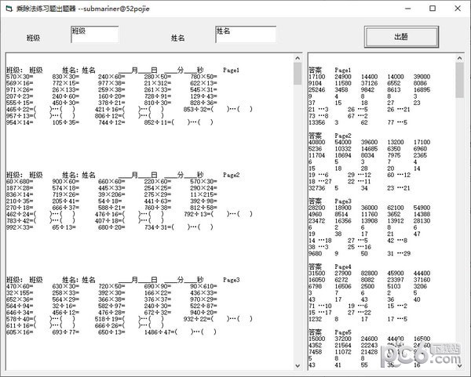Click down arrow of questions pane scrollbar
The image size is (471, 377).
coord(298,365)
